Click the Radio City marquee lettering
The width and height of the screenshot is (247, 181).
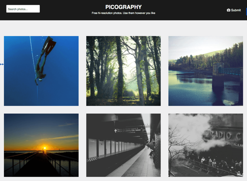point(226,136)
